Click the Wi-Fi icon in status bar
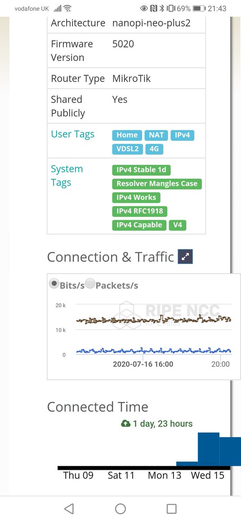The width and height of the screenshot is (241, 522). [x=67, y=8]
